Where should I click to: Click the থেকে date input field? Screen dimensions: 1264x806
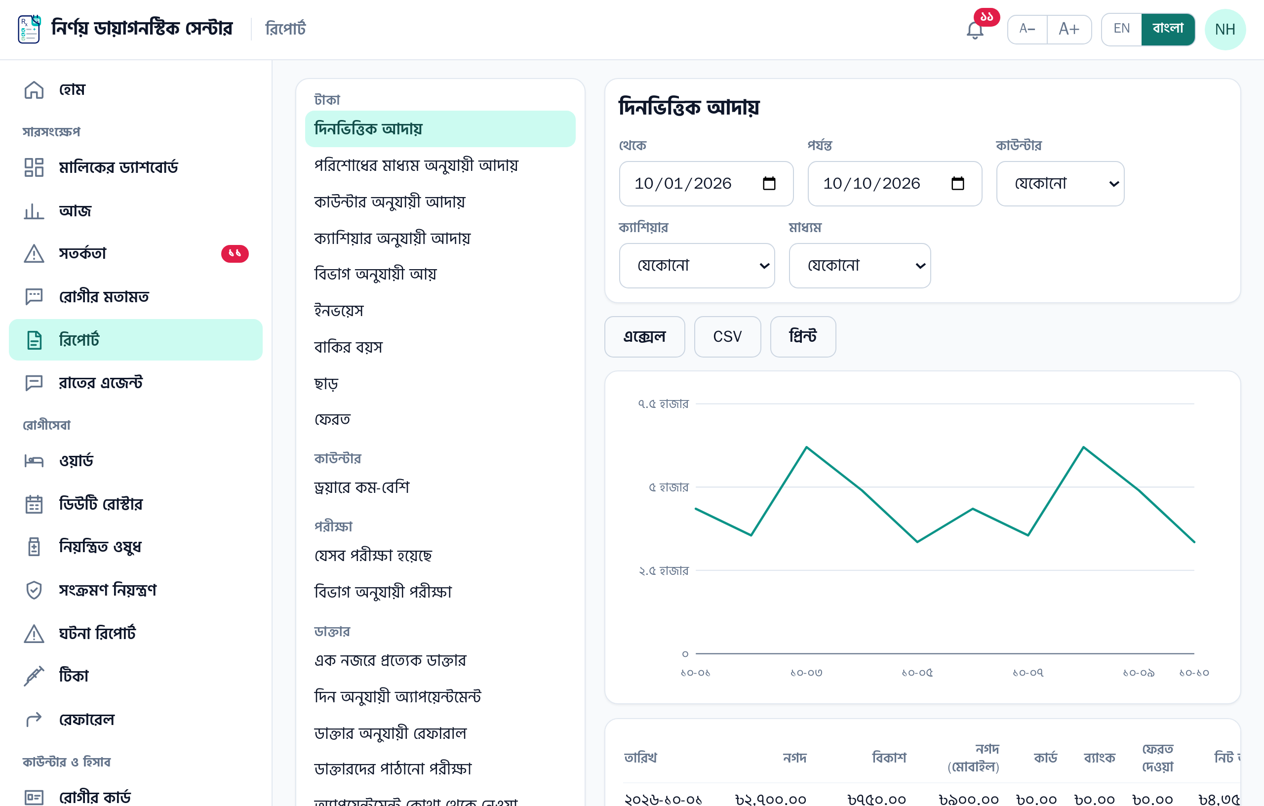(706, 183)
